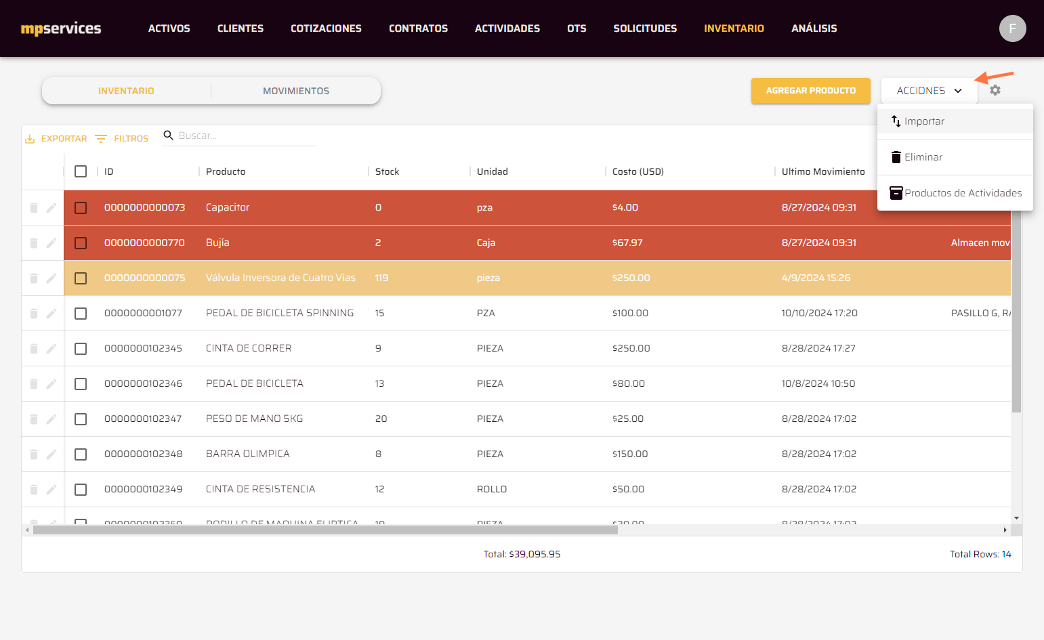This screenshot has height=640, width=1044.
Task: Open Cotizaciones in the top navigation
Action: click(x=326, y=28)
